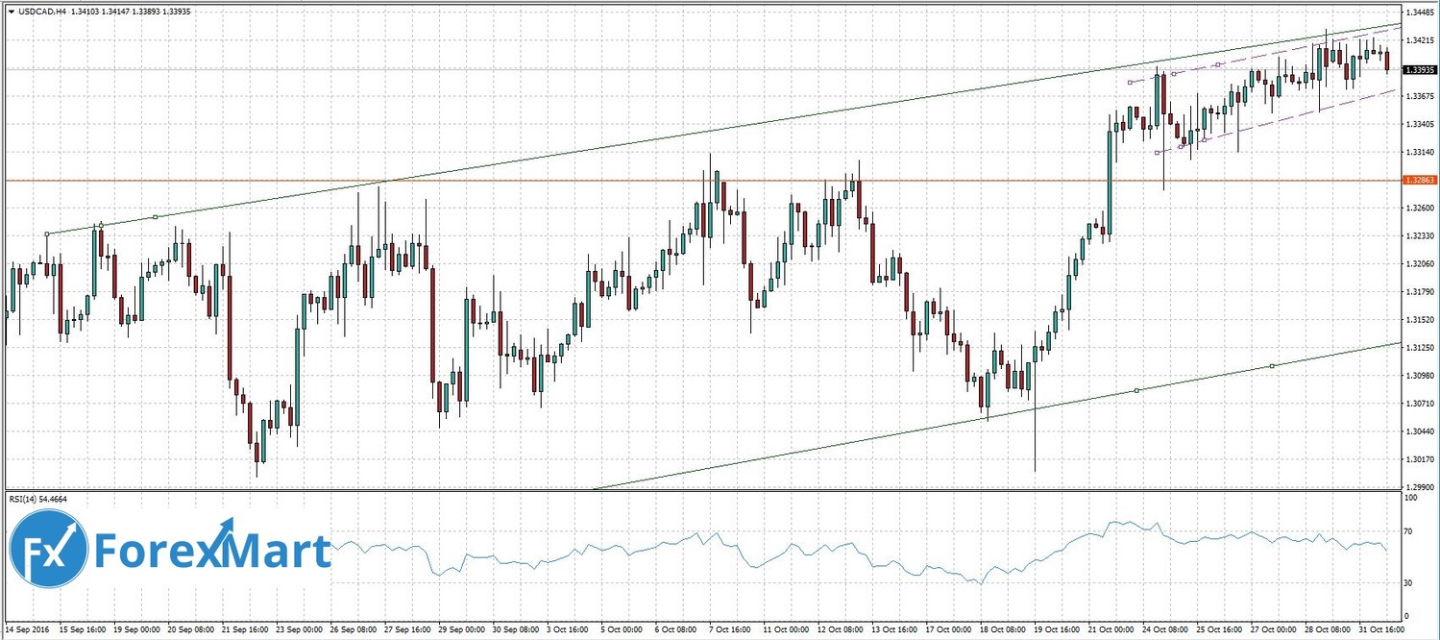Select the orange 1.32863 price level tag
The image size is (1440, 640).
pyautogui.click(x=1419, y=180)
